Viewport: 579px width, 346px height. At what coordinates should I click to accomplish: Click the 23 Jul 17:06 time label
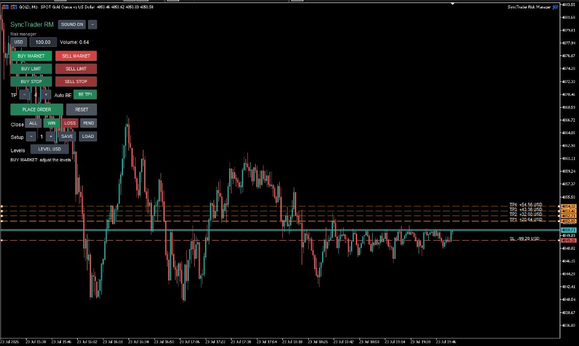pos(189,342)
